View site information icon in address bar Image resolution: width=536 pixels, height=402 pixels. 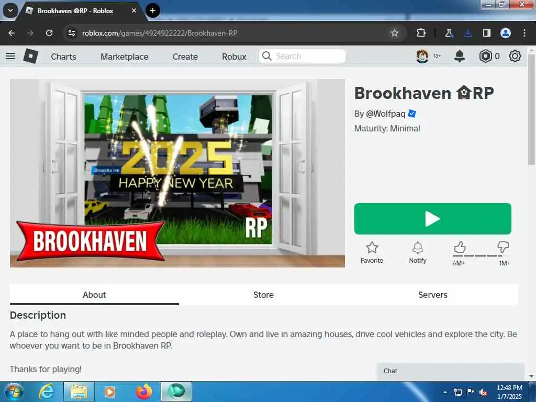[71, 33]
